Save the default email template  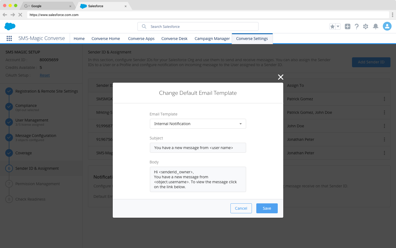click(267, 208)
